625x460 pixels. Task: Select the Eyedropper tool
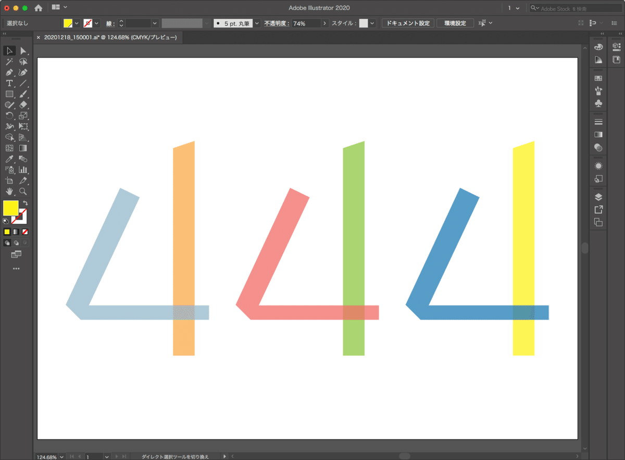coord(9,159)
